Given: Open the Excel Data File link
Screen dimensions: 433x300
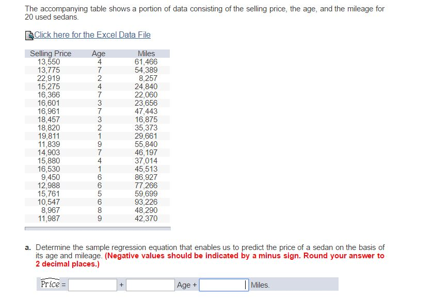Looking at the screenshot, I should 91,35.
